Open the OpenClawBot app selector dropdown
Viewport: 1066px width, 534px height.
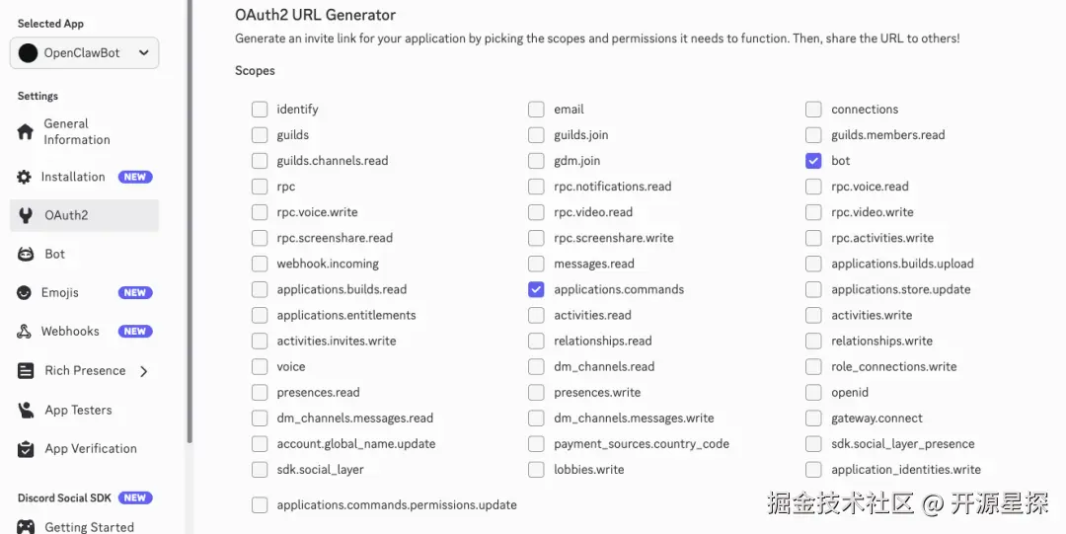(x=84, y=53)
